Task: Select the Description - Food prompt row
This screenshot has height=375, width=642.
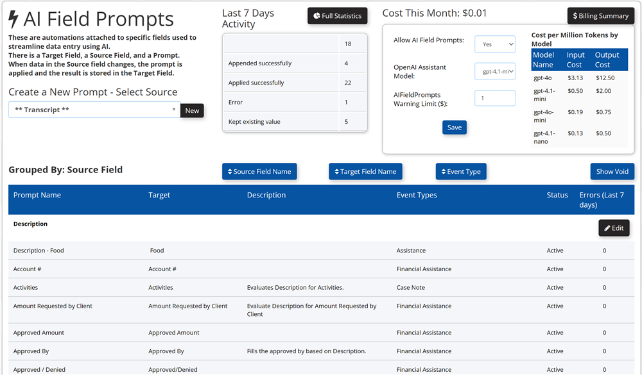Action: click(322, 251)
